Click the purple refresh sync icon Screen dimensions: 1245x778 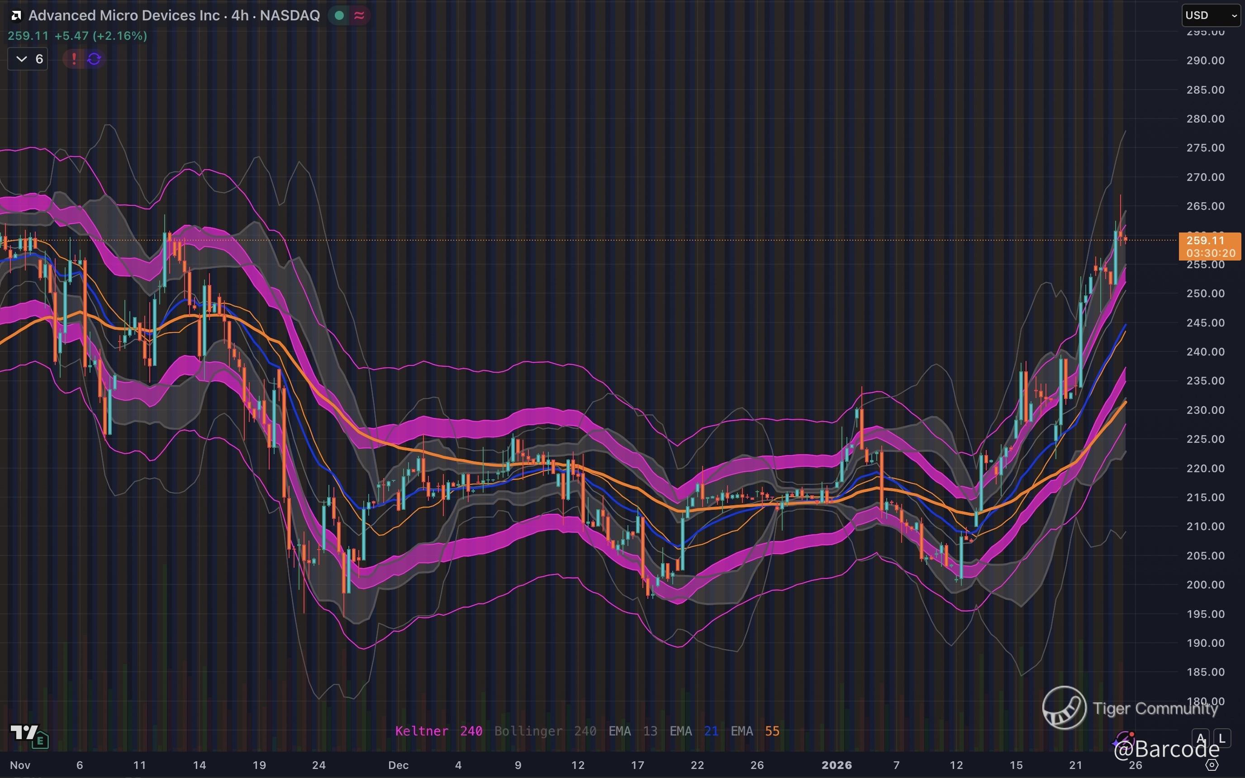94,59
